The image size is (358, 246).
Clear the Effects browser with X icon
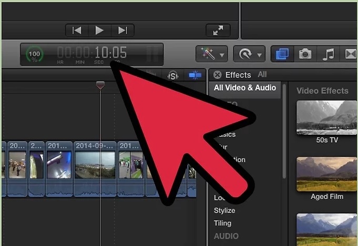point(217,74)
